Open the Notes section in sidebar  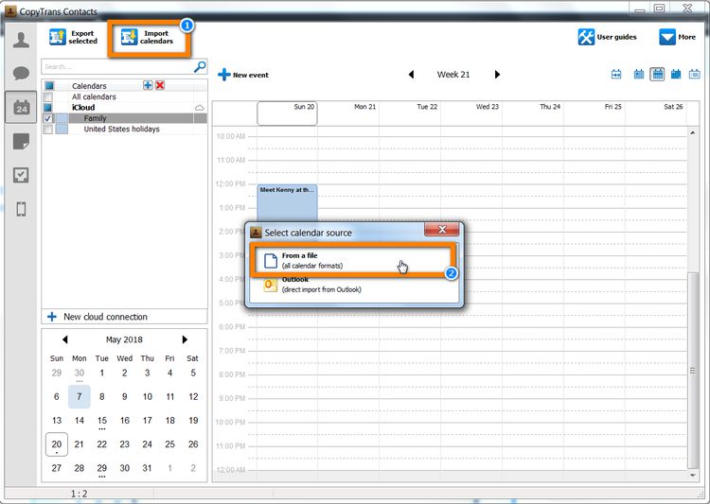click(x=21, y=141)
